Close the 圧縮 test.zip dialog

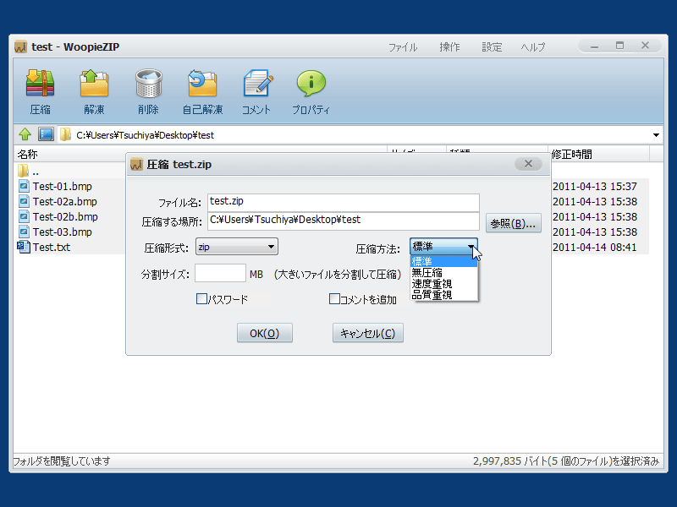tap(528, 164)
